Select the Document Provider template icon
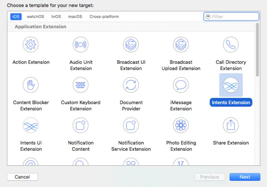The image size is (267, 187). click(x=131, y=85)
